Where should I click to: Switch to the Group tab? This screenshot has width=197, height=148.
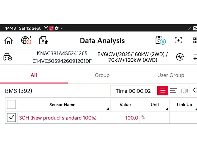coord(102,75)
